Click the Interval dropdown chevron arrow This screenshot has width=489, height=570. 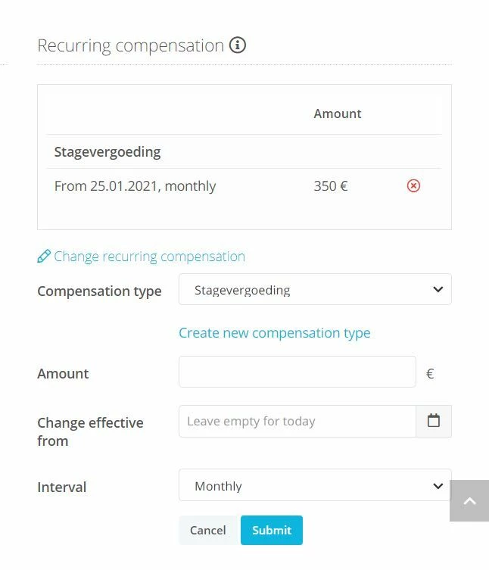click(438, 486)
